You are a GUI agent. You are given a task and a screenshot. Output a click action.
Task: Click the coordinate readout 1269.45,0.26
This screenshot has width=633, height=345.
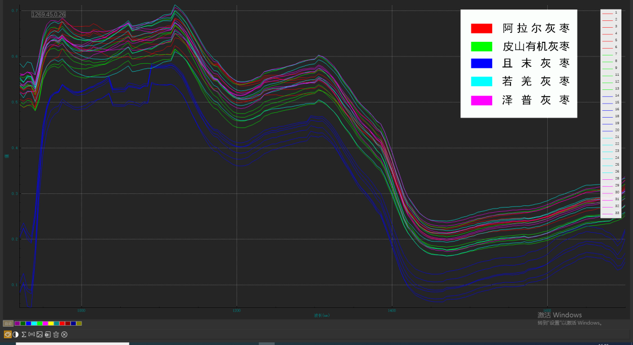coord(48,15)
